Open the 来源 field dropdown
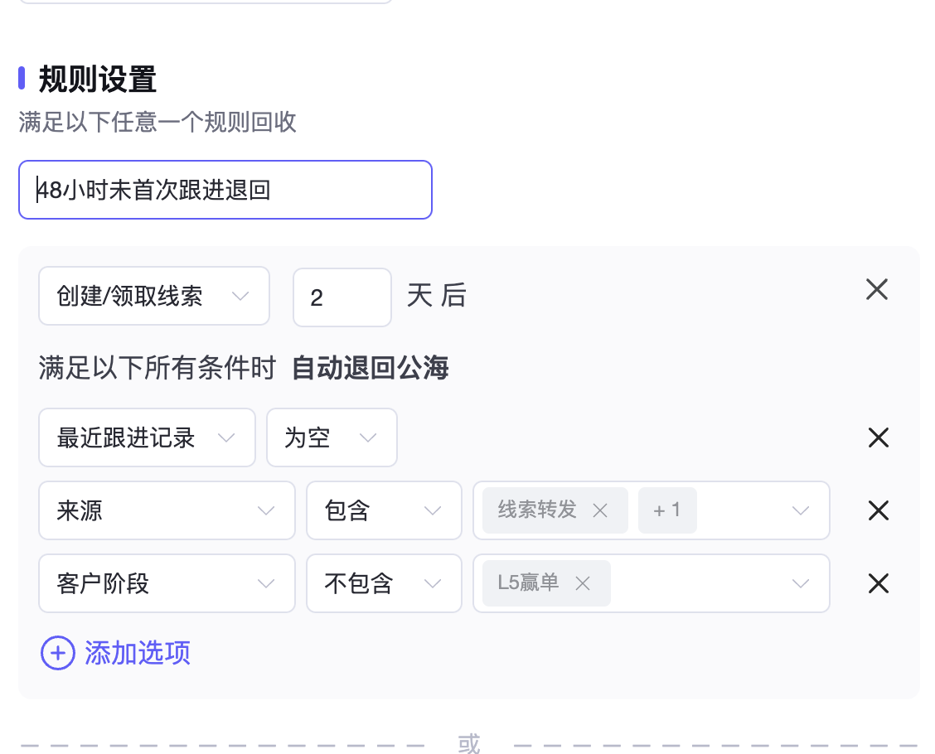 click(167, 510)
